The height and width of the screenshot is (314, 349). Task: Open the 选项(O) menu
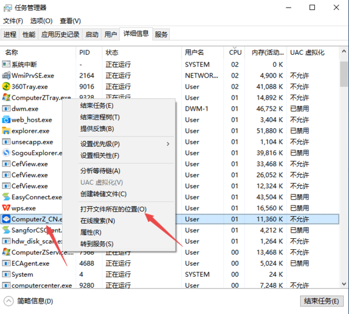point(41,21)
